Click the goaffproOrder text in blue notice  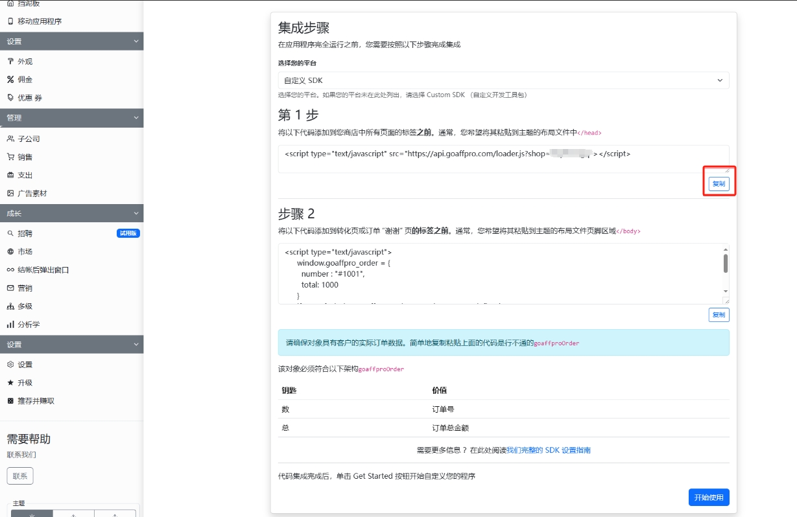click(556, 343)
